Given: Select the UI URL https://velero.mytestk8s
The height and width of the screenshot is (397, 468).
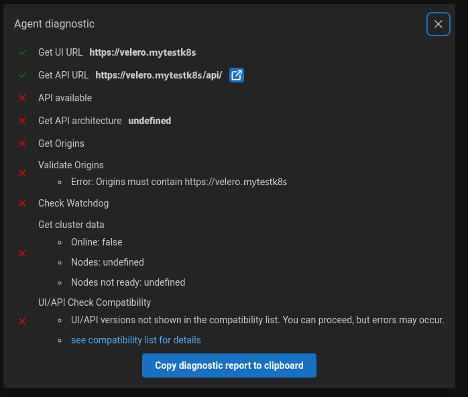Looking at the screenshot, I should point(143,52).
